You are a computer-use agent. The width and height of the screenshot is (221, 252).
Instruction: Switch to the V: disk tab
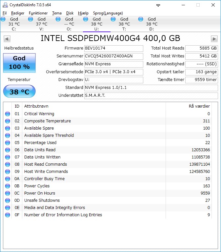click(x=42, y=24)
